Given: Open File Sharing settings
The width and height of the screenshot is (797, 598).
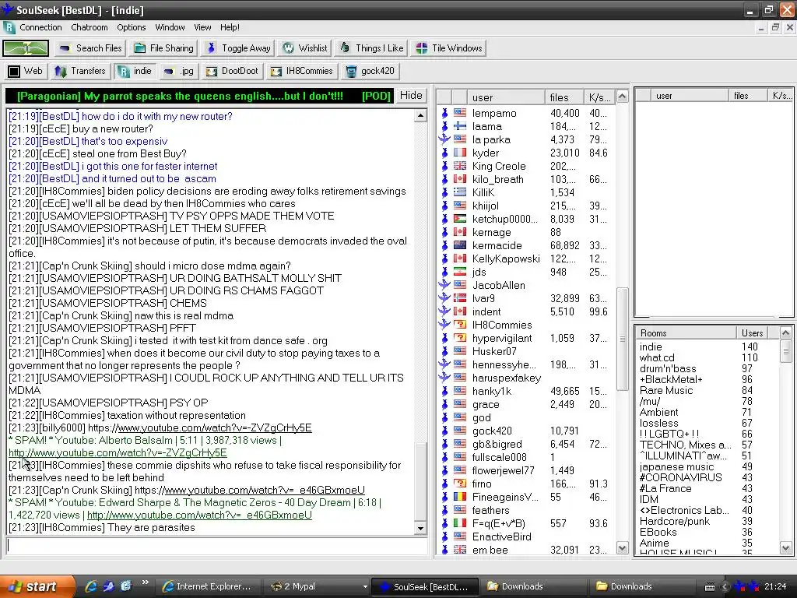Looking at the screenshot, I should [163, 48].
